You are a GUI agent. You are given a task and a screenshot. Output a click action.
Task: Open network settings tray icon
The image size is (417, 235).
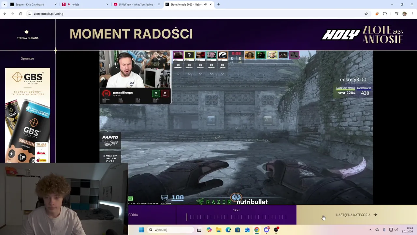click(391, 230)
